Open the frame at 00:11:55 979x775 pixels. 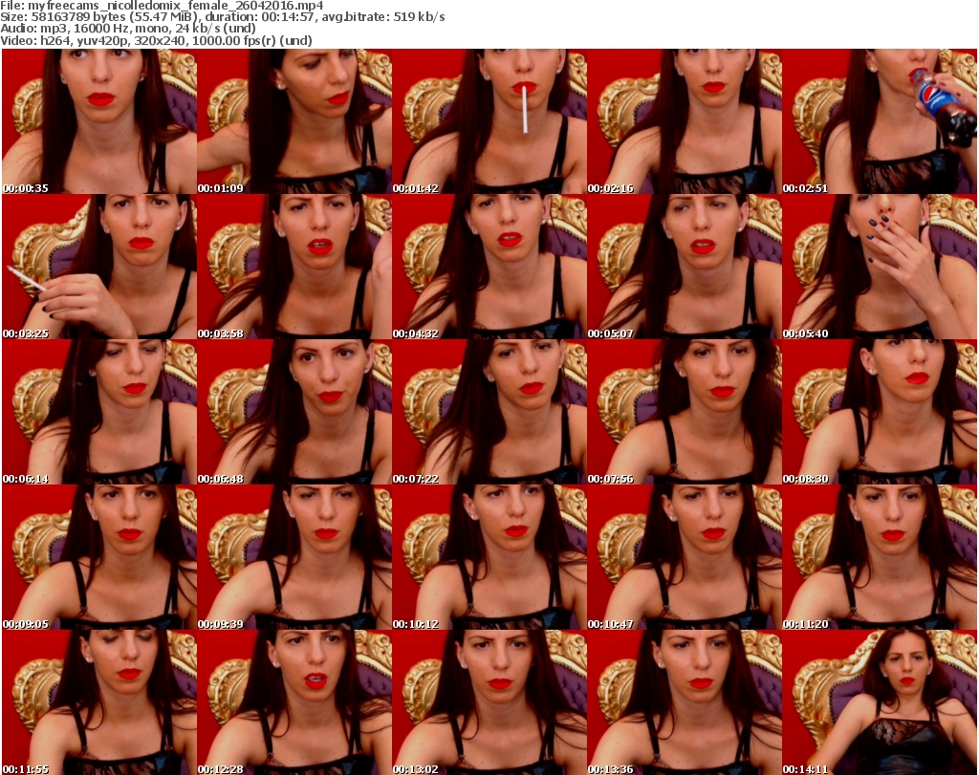pyautogui.click(x=99, y=703)
